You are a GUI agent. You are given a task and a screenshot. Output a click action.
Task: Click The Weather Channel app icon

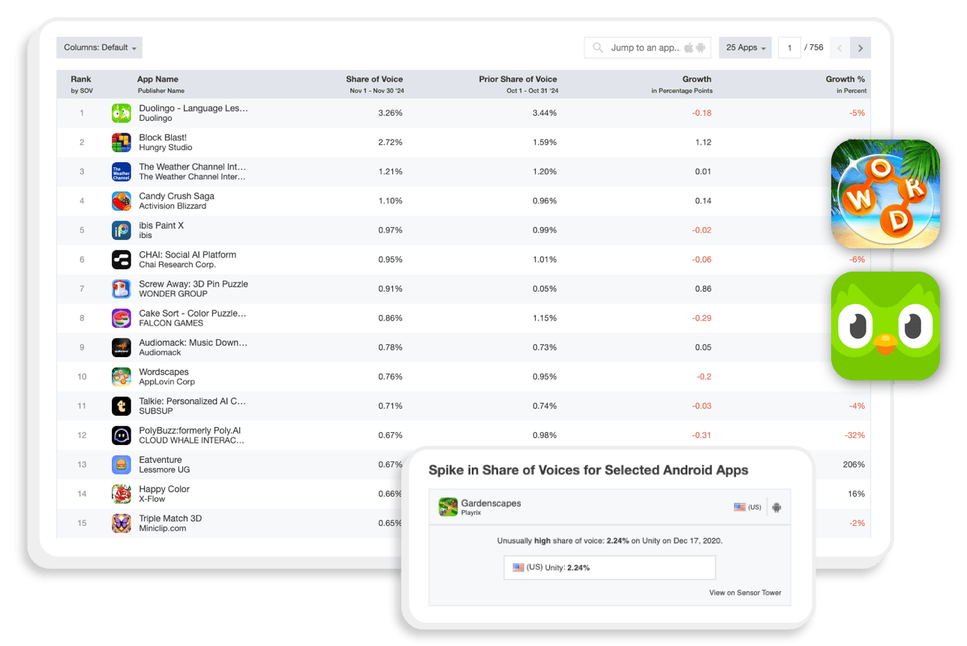(x=121, y=172)
